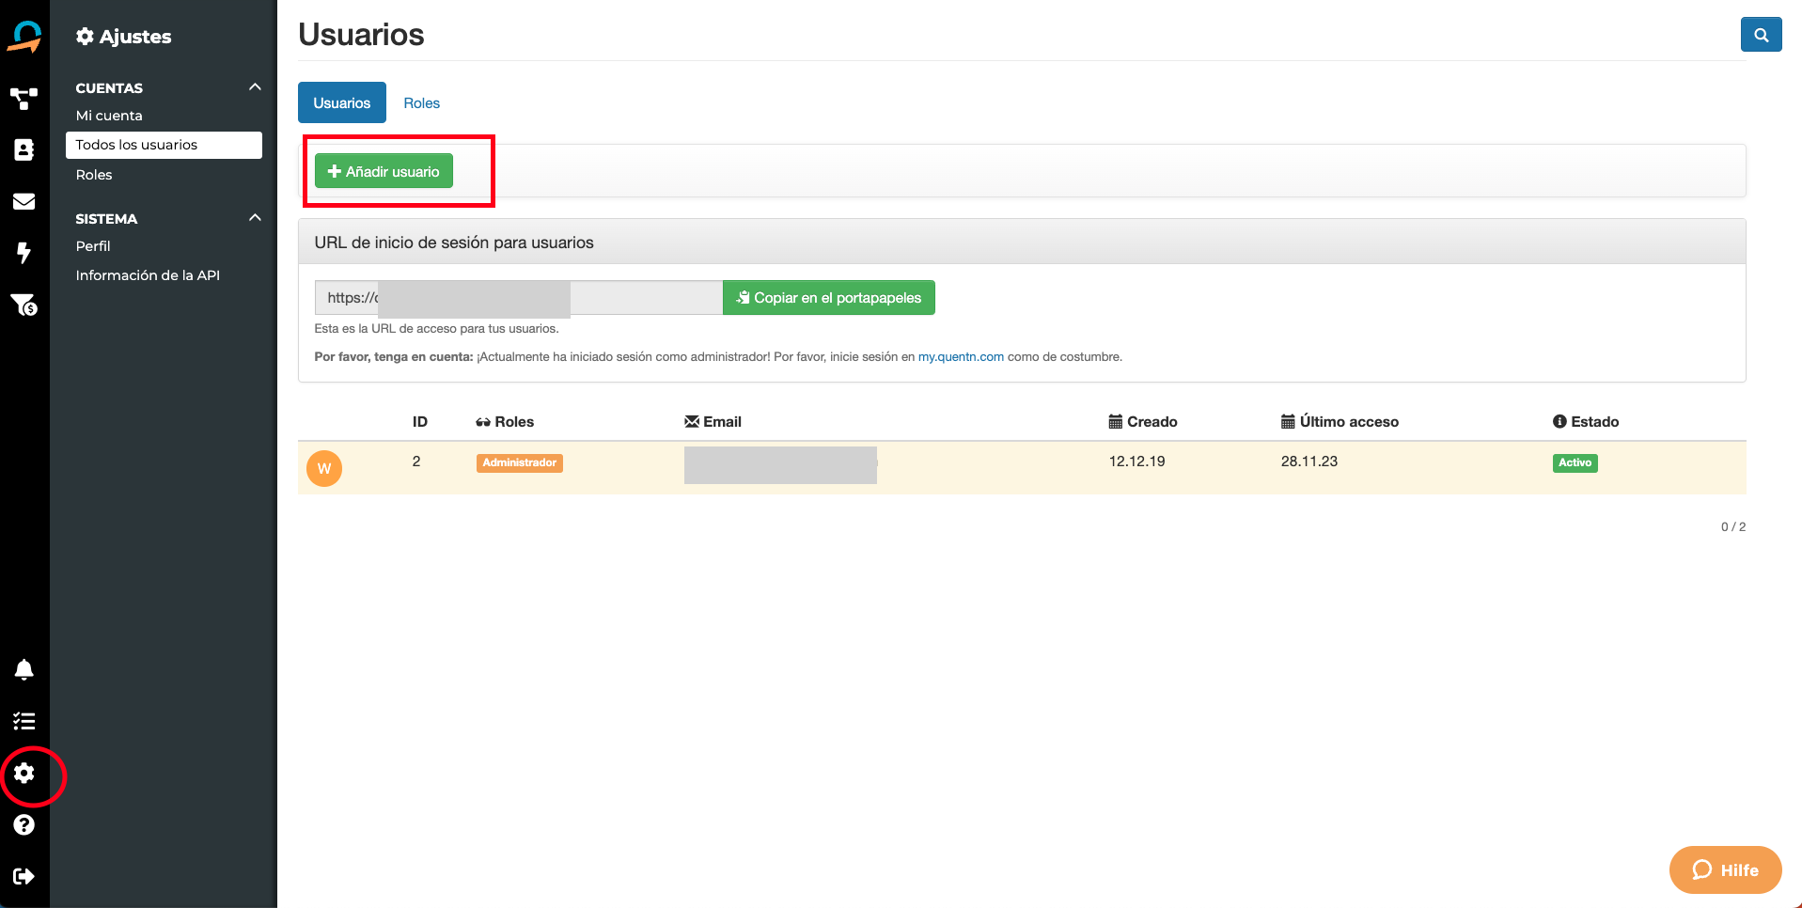Click the blue search button
Viewport: 1802px width, 908px height.
[1761, 35]
